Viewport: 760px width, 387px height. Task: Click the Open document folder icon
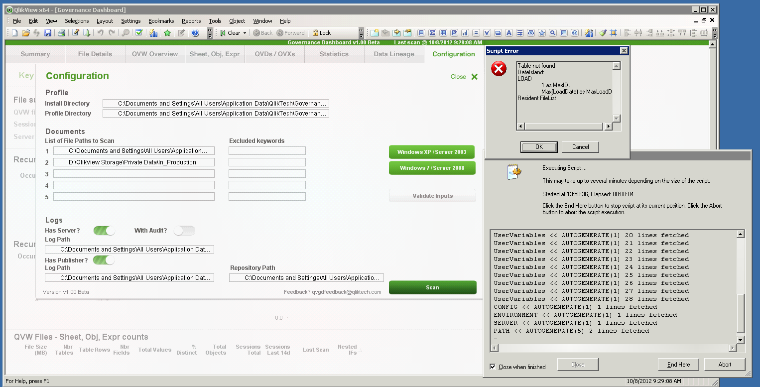25,33
